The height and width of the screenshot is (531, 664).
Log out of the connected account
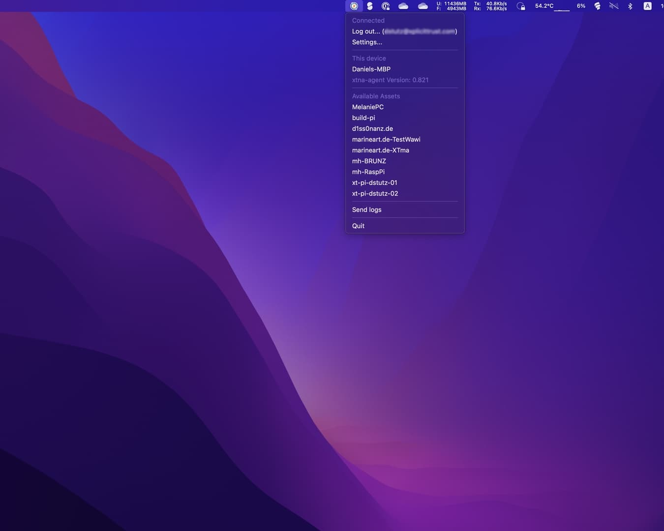(405, 31)
